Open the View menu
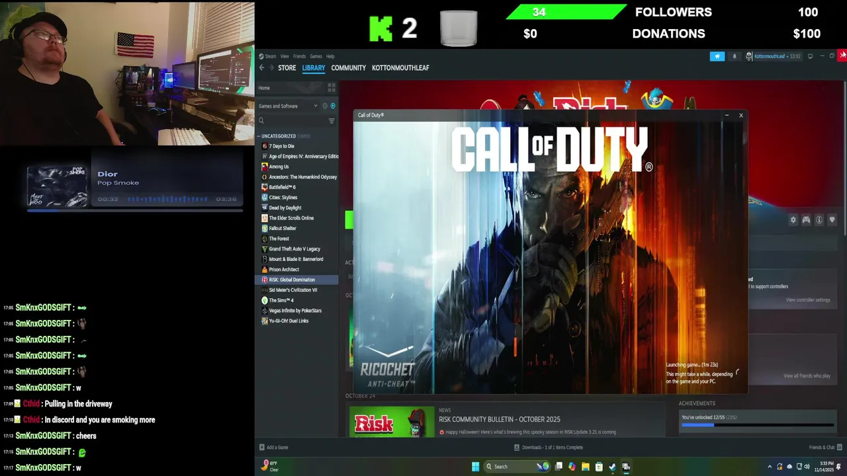This screenshot has width=847, height=476. (x=285, y=56)
